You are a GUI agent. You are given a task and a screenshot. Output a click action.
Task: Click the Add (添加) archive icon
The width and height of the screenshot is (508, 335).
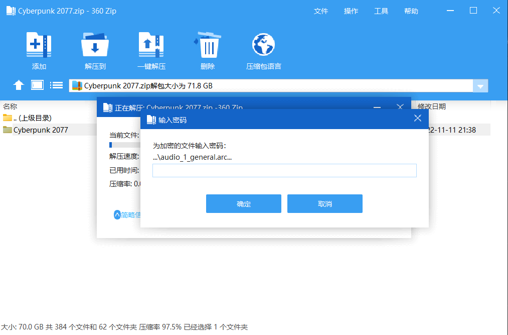pyautogui.click(x=39, y=45)
